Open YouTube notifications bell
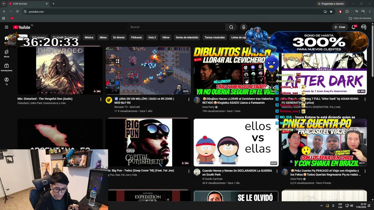 click(x=354, y=27)
